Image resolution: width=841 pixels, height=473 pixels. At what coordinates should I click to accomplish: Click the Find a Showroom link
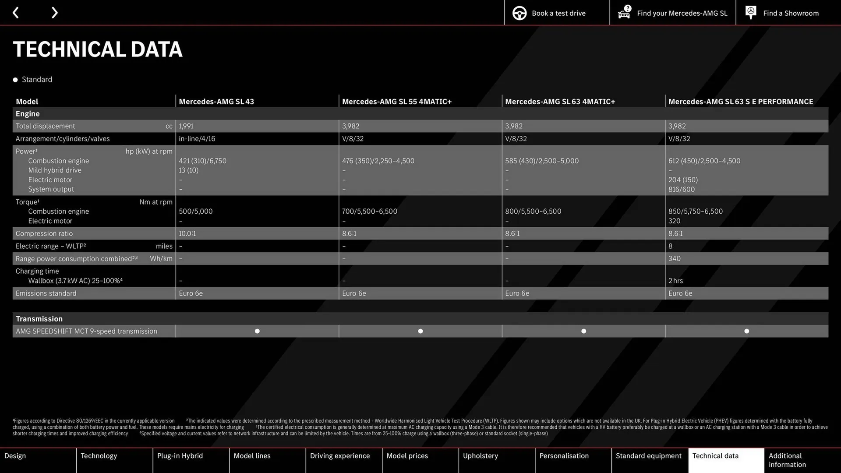click(x=791, y=13)
